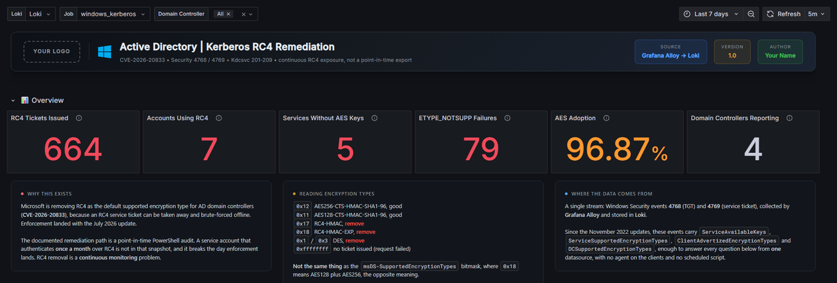Click the Accounts Using RC4 panel title

click(x=177, y=118)
